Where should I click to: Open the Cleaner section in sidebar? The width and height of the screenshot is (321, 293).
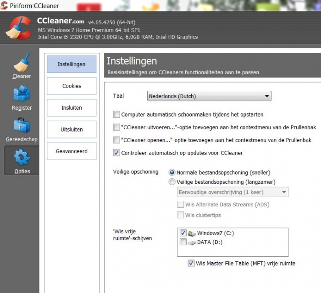[22, 66]
